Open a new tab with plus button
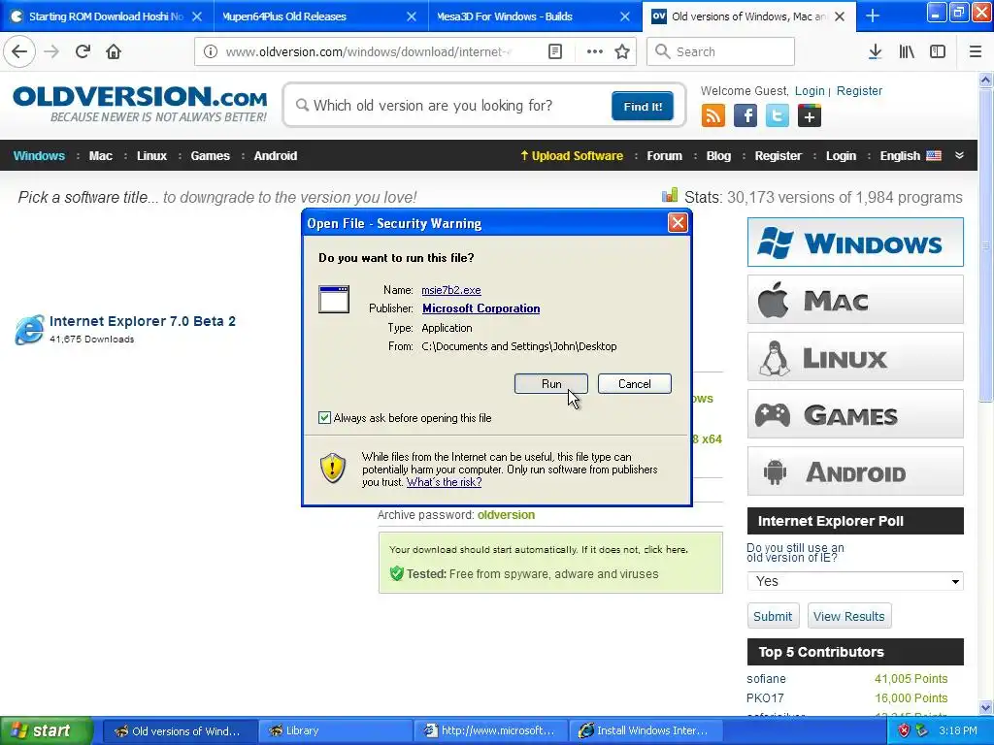The width and height of the screenshot is (994, 745). coord(873,16)
